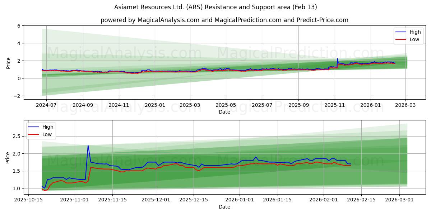
Task: Click the top chart's 'Date' axis label
Action: (x=224, y=112)
